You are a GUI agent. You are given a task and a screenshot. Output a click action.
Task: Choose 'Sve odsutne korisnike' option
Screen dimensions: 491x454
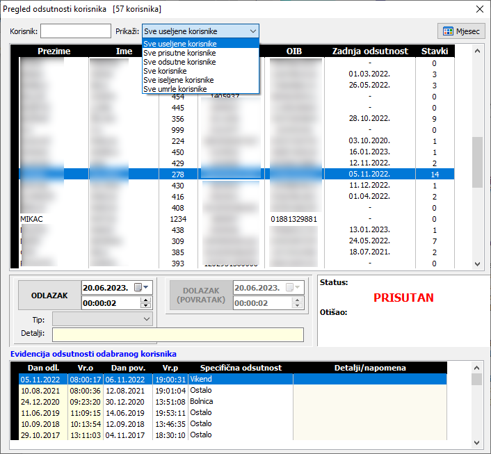[x=179, y=62]
